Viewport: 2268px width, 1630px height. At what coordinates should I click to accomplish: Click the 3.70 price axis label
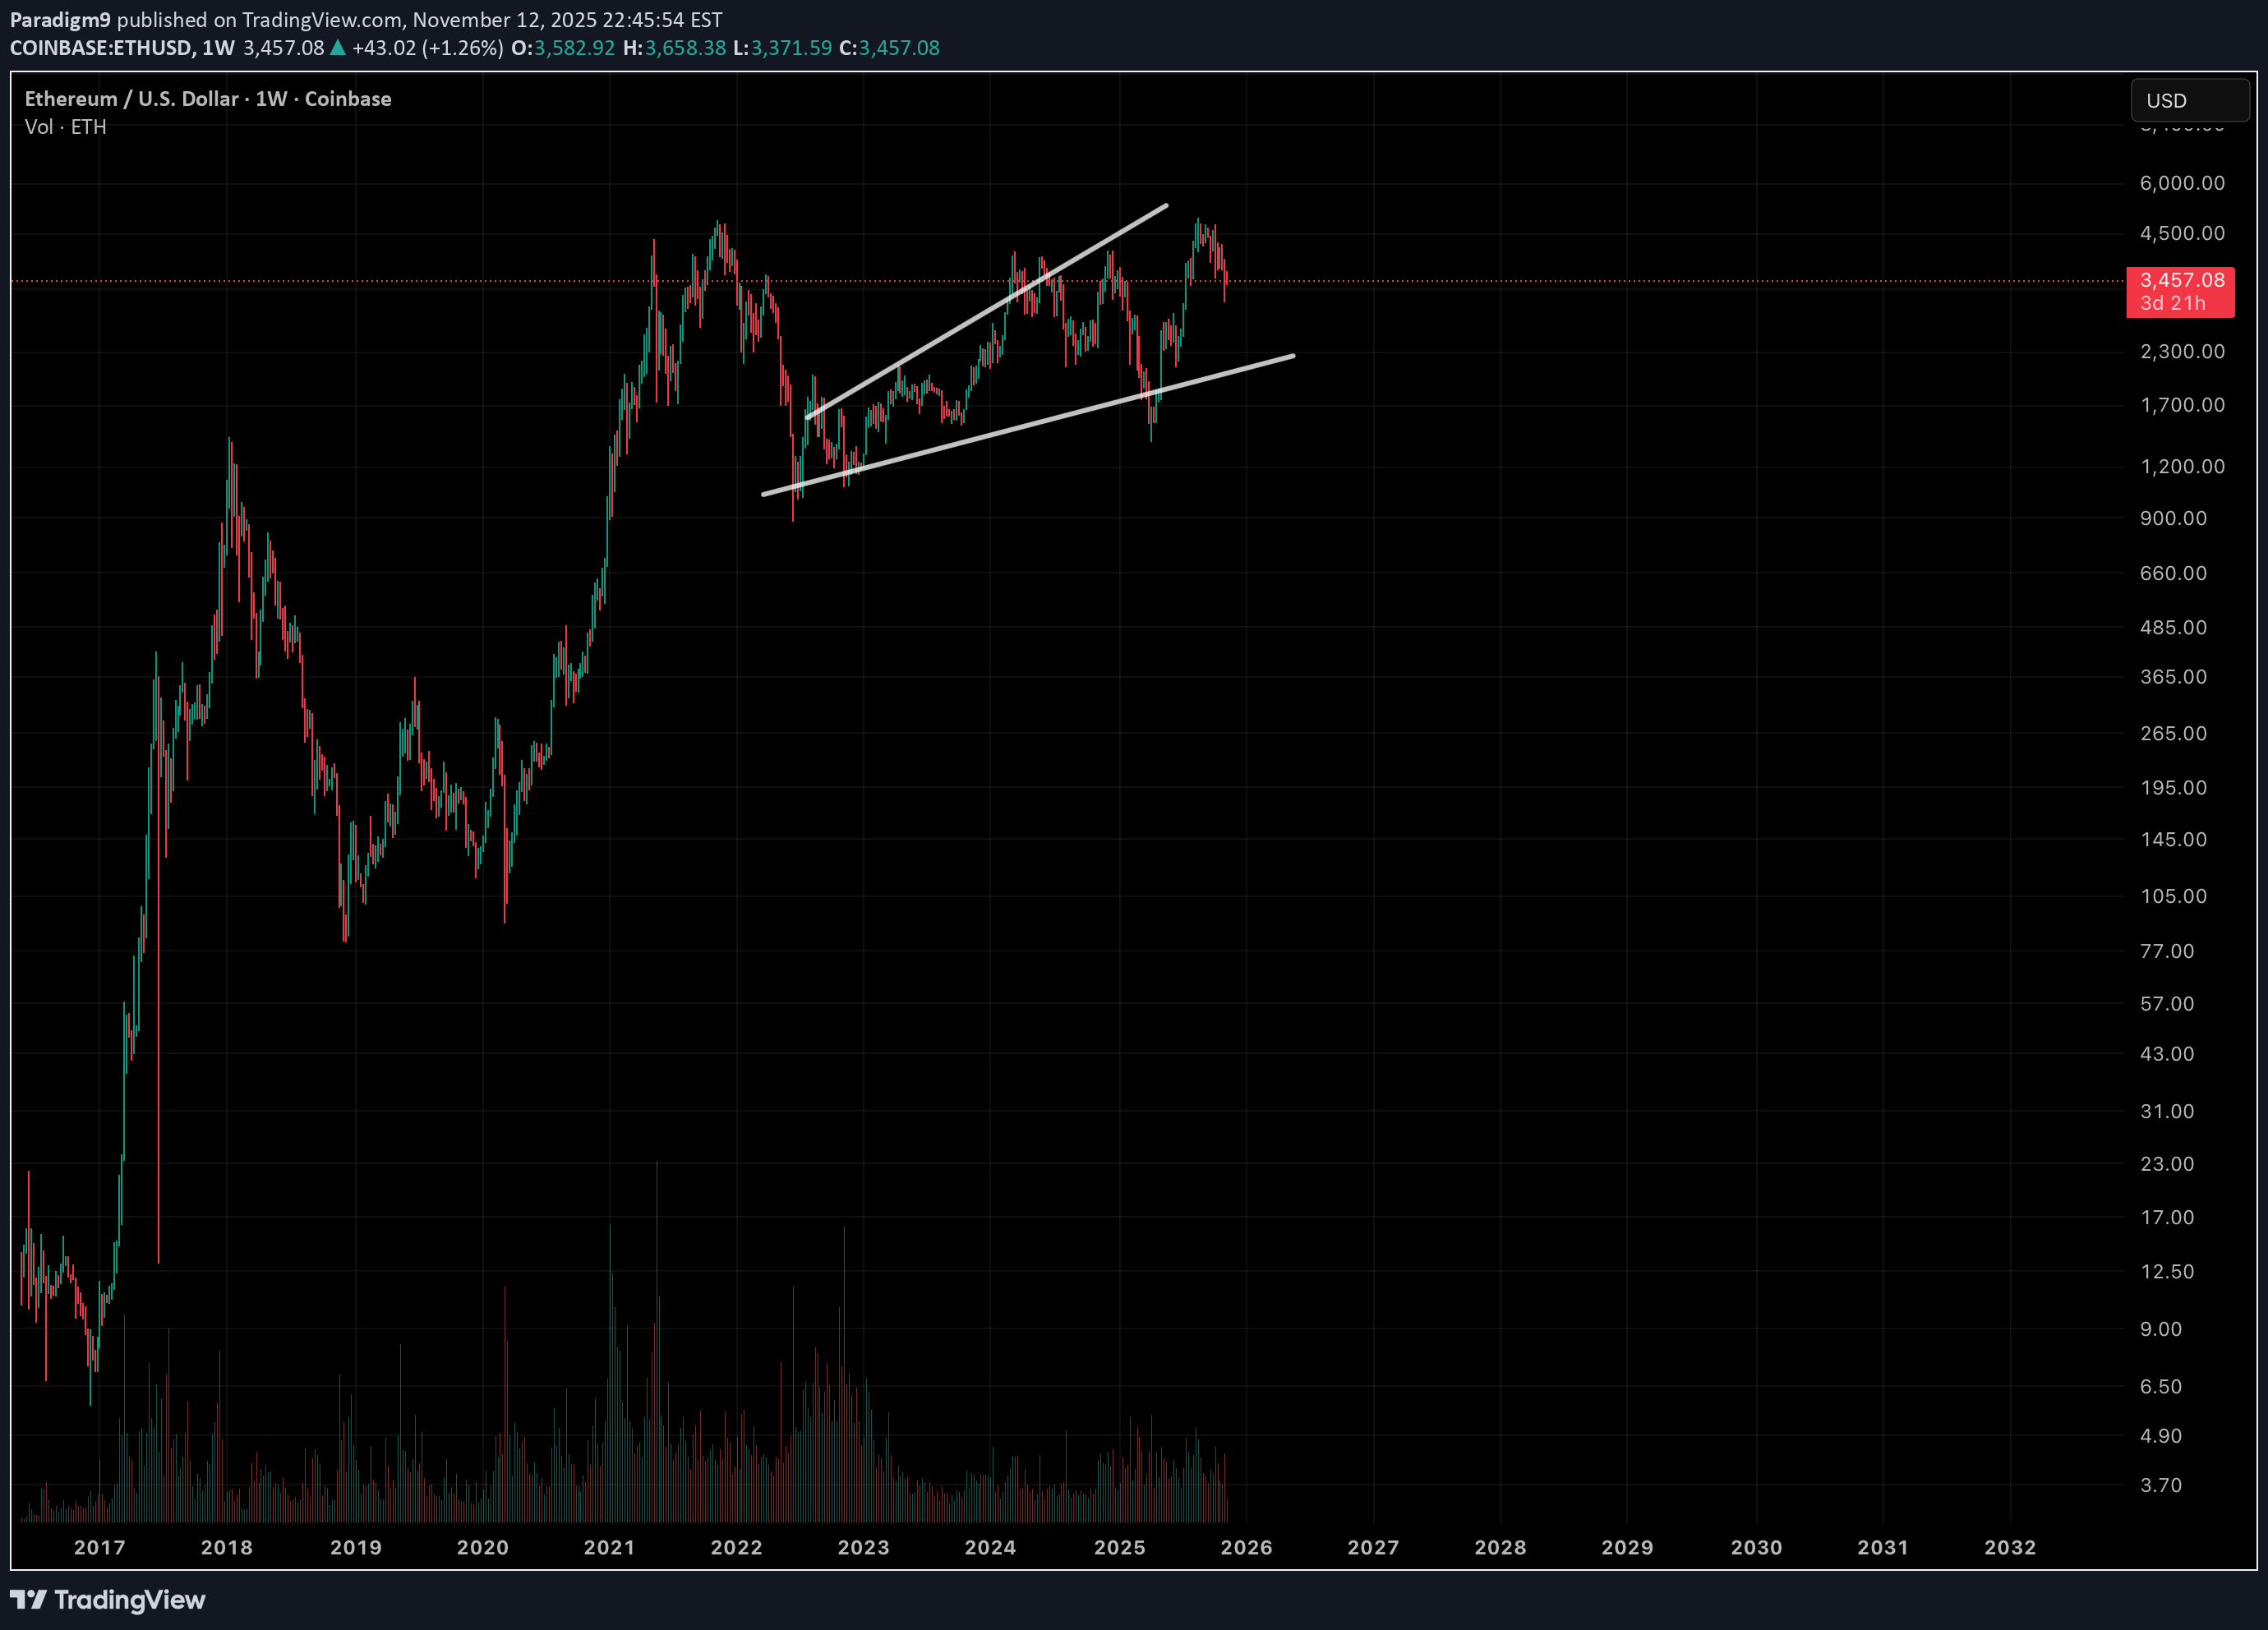click(2160, 1485)
